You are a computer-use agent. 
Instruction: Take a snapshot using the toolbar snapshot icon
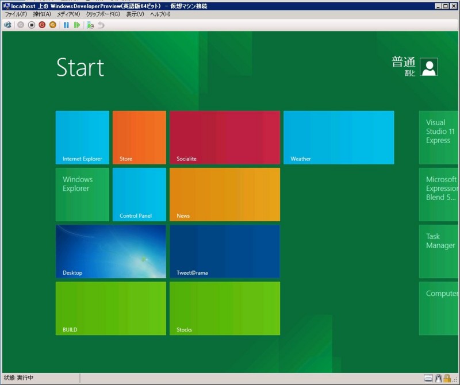point(90,25)
